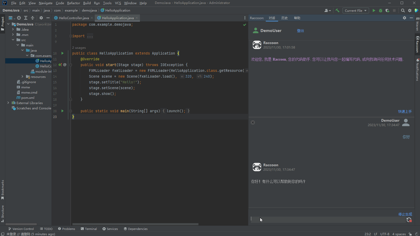The width and height of the screenshot is (420, 236).
Task: Open Search Everywhere magnifier icon
Action: point(403,10)
